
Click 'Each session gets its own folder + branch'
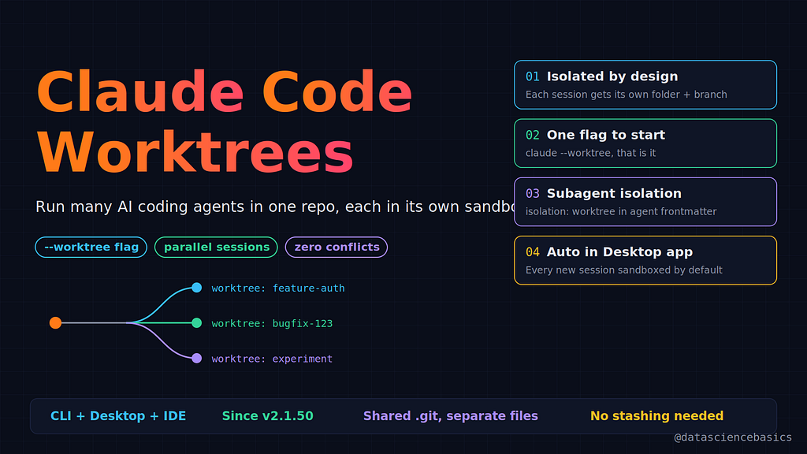pyautogui.click(x=627, y=95)
